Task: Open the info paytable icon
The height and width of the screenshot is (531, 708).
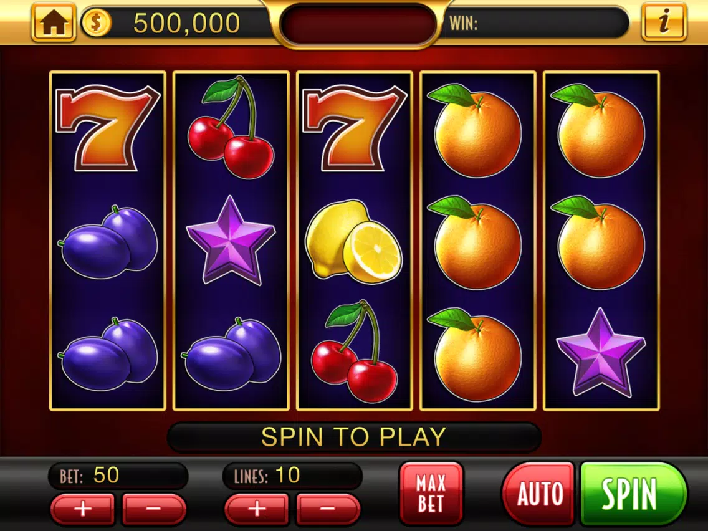Action: [664, 22]
